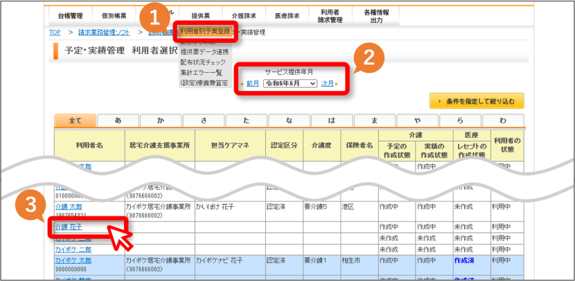The height and width of the screenshot is (281, 575).
Task: Select 集計エラー一覧 from submenu
Action: coord(201,73)
